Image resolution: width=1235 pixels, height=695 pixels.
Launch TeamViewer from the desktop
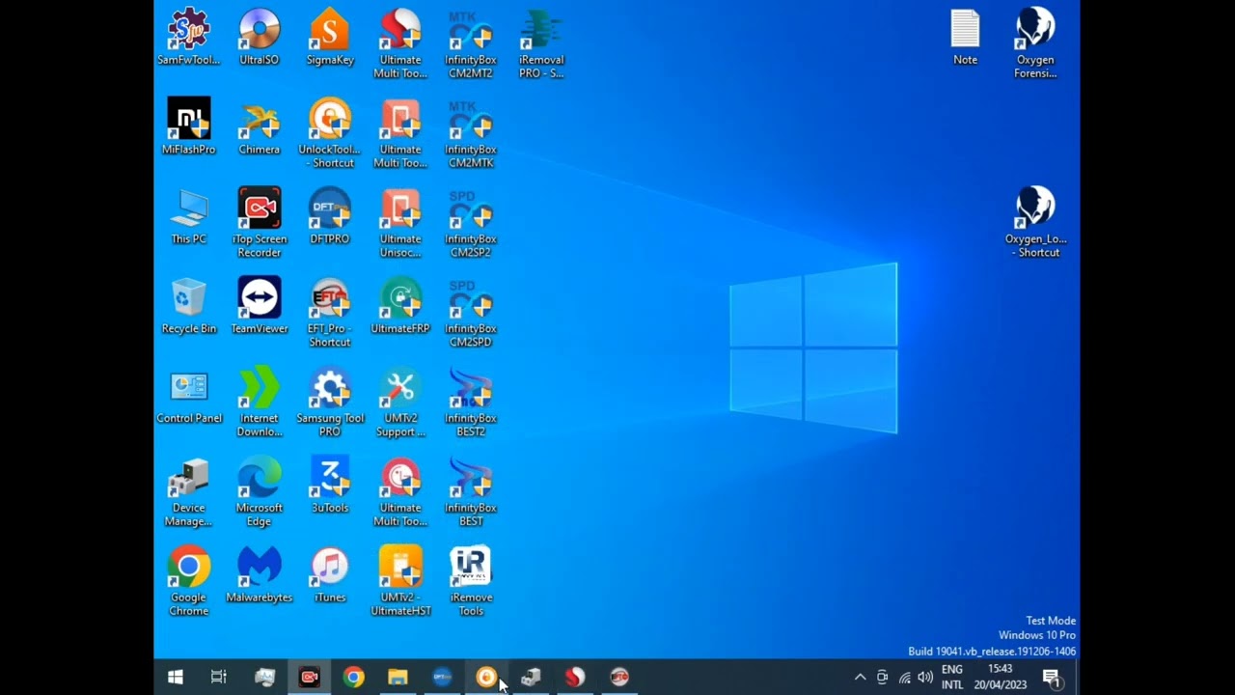coord(259,306)
